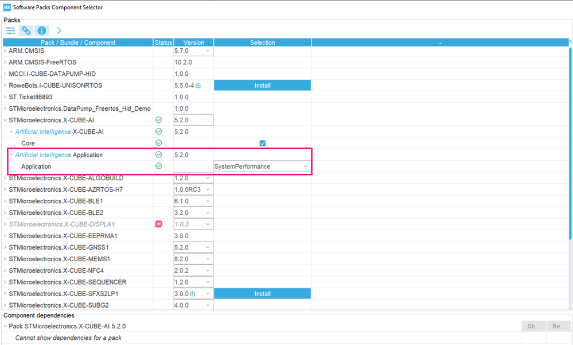Click green status check beside Application component row
Screen dimensions: 573x345
click(159, 166)
